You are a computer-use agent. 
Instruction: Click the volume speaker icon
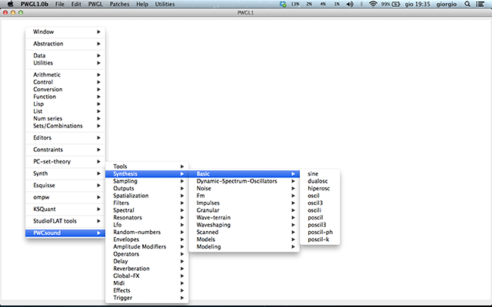coord(350,4)
